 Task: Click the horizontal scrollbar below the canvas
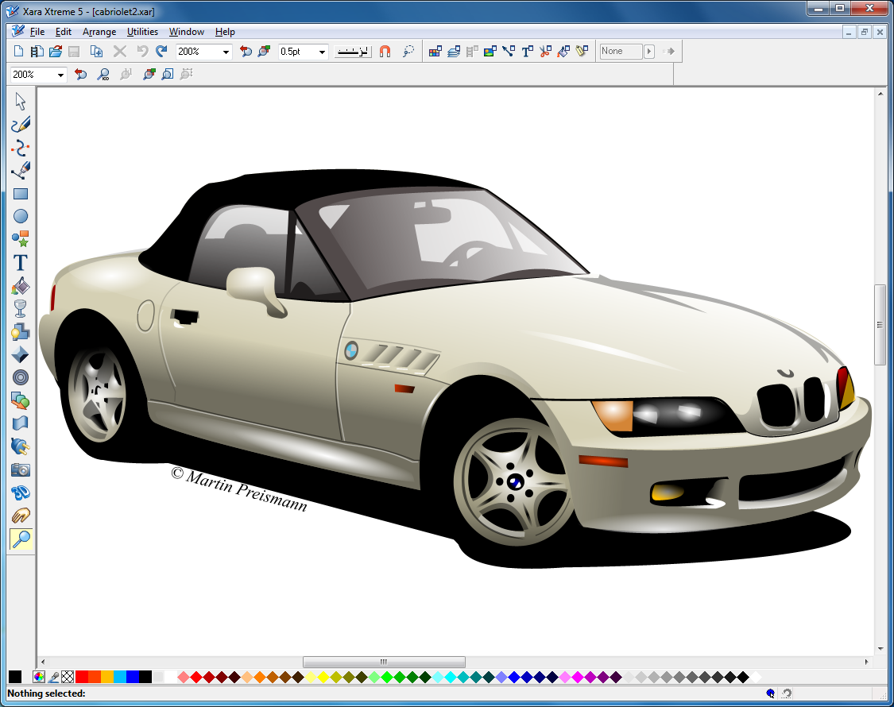[384, 661]
